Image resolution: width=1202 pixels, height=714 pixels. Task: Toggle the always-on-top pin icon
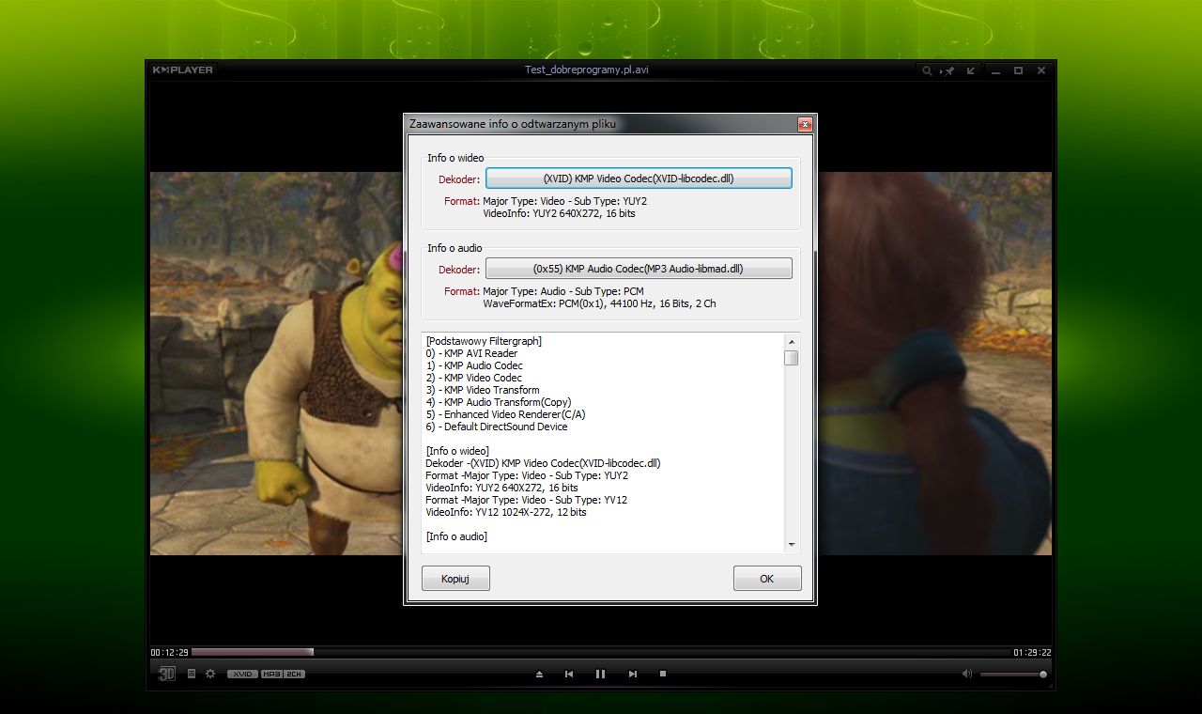948,70
